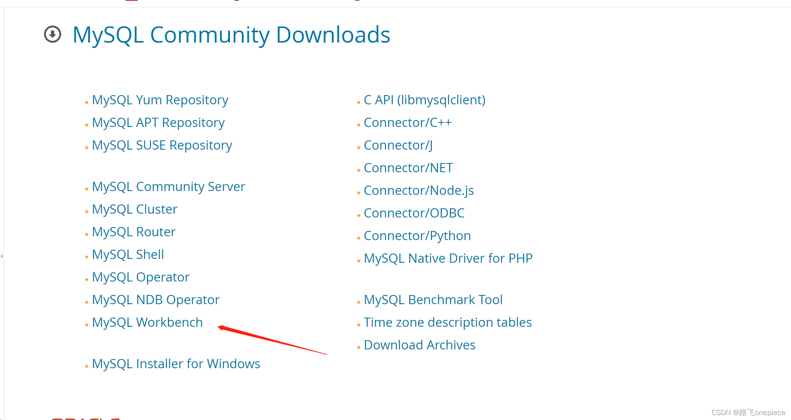The height and width of the screenshot is (420, 791).
Task: Open the Download Archives link
Action: [x=419, y=345]
